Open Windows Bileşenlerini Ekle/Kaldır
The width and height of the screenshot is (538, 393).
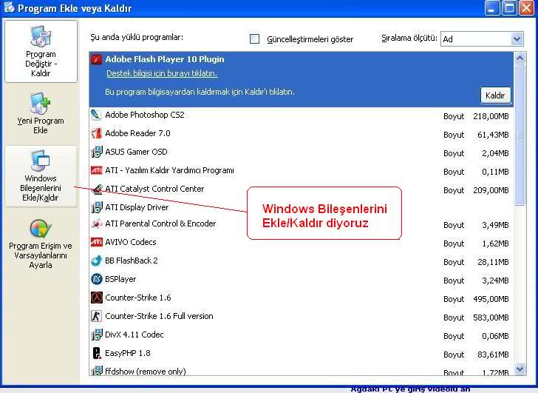click(x=41, y=176)
